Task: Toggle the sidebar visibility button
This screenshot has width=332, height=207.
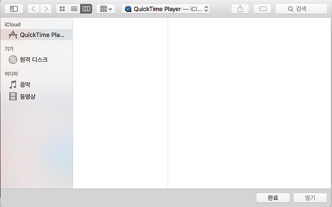Action: tap(14, 9)
